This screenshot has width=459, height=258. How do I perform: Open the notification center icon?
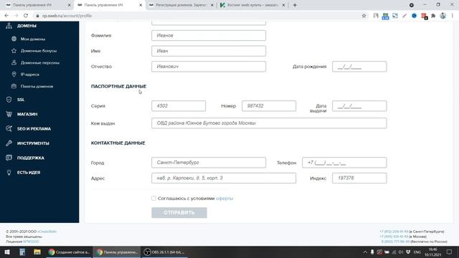pos(450,252)
